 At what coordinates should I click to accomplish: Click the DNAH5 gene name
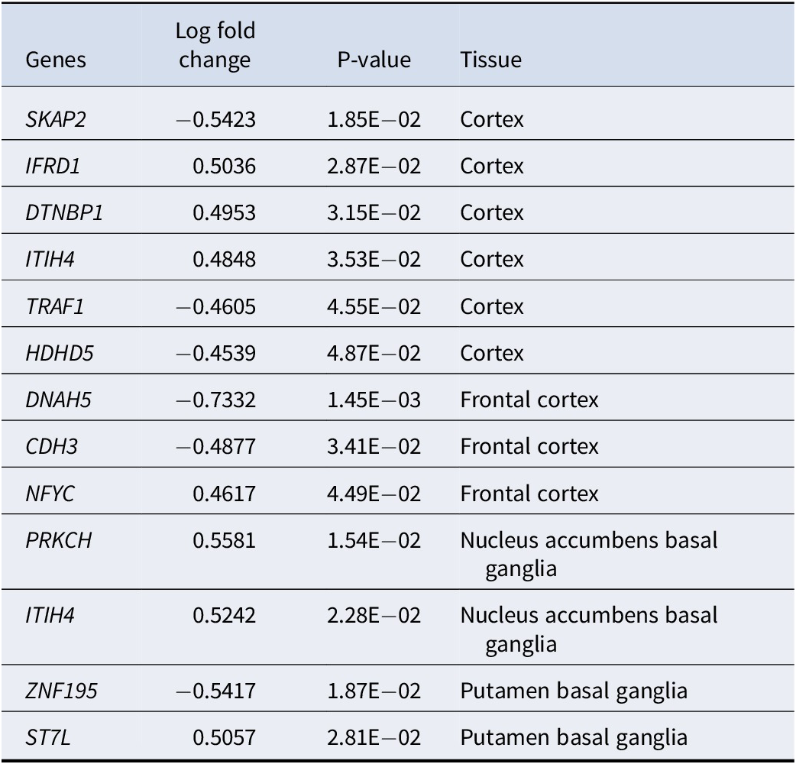pos(58,400)
